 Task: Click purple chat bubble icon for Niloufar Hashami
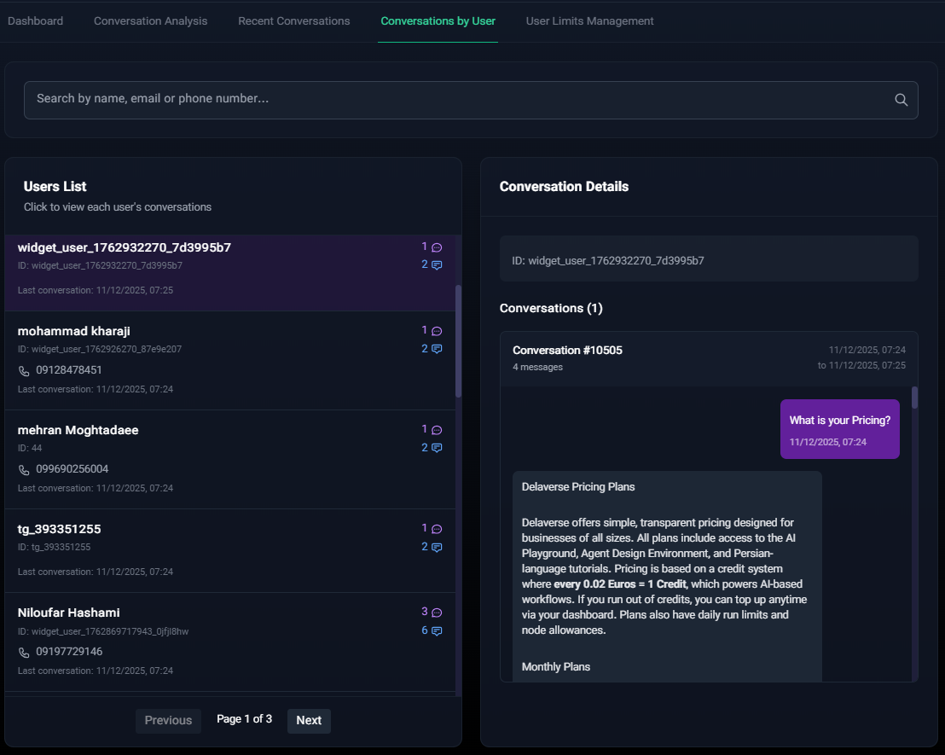(x=437, y=613)
